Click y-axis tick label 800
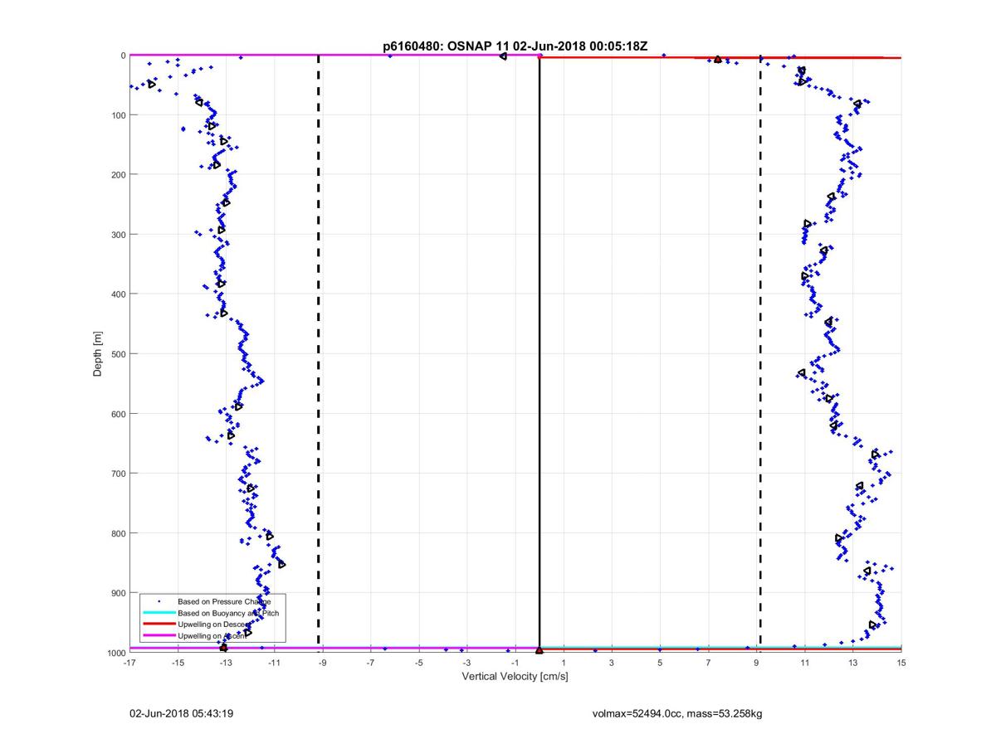The image size is (996, 734). tap(117, 533)
